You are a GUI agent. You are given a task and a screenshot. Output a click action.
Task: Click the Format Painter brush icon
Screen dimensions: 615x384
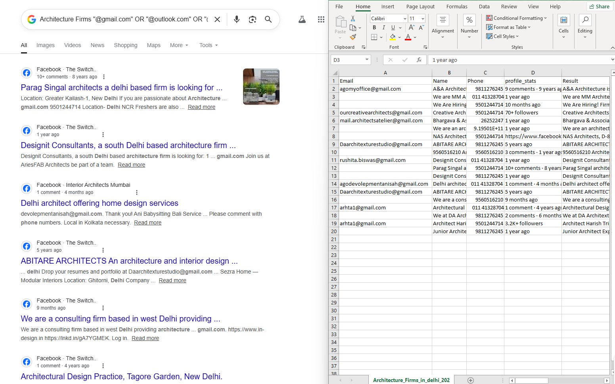click(353, 37)
